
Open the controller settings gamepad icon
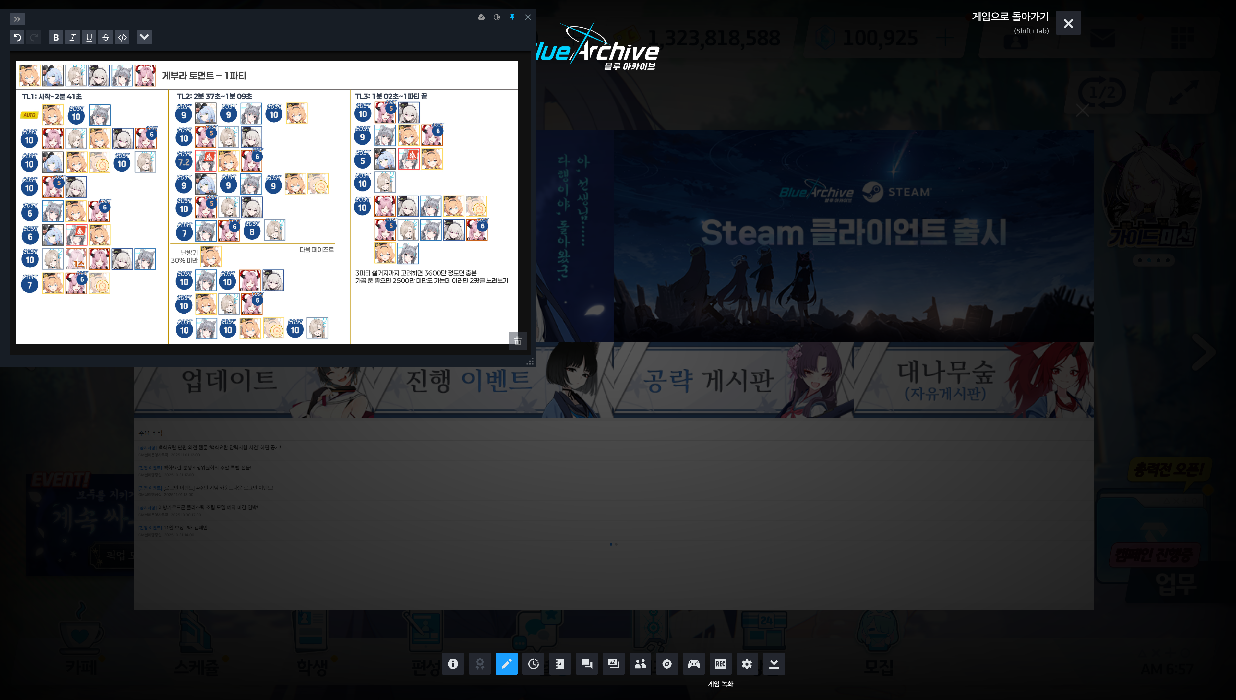pos(693,664)
